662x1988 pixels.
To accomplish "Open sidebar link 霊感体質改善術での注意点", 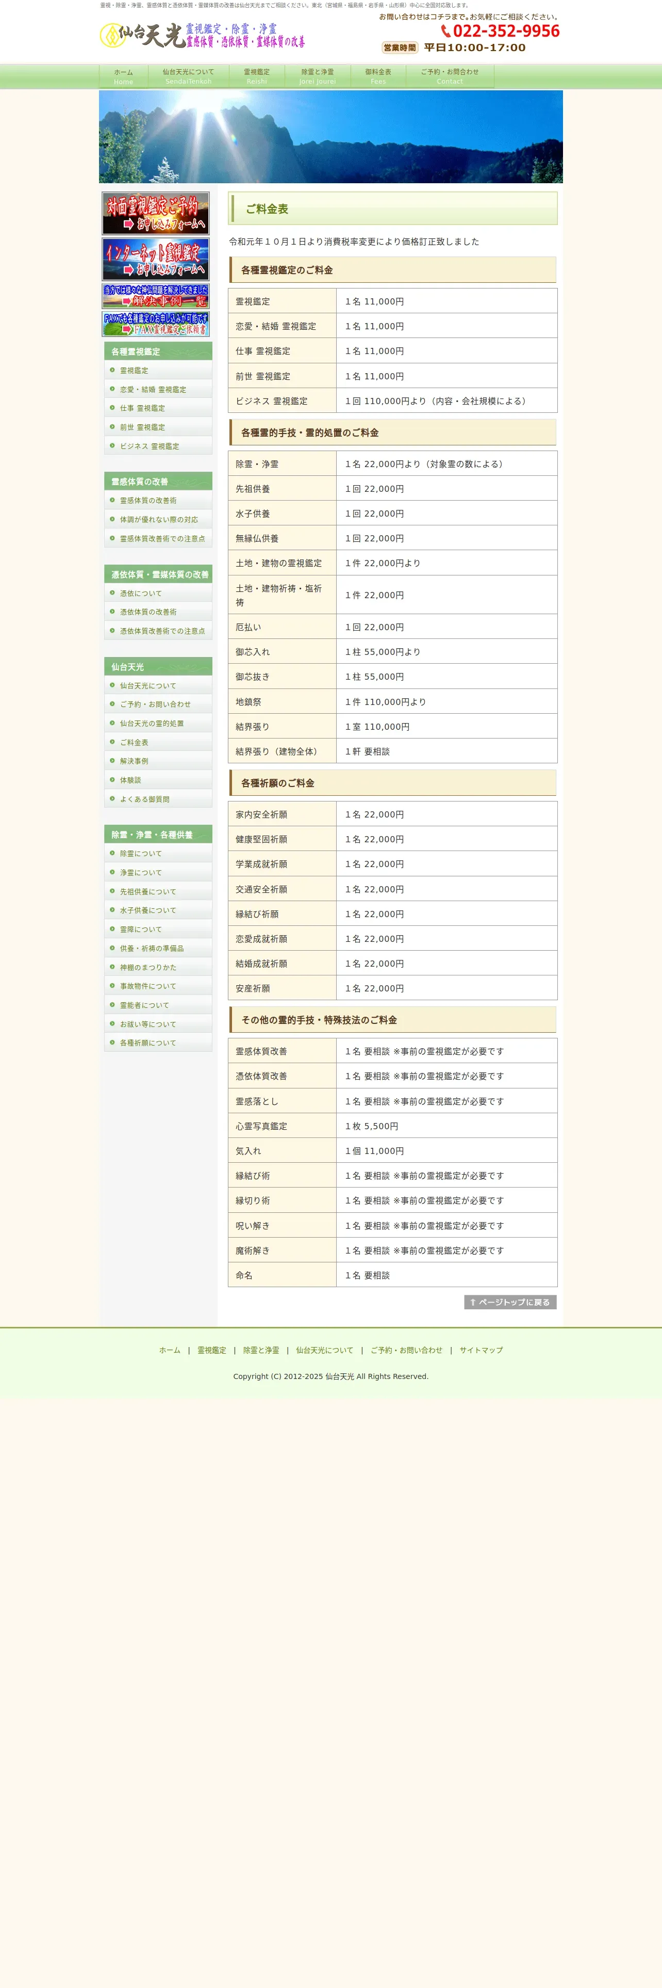I will (158, 539).
